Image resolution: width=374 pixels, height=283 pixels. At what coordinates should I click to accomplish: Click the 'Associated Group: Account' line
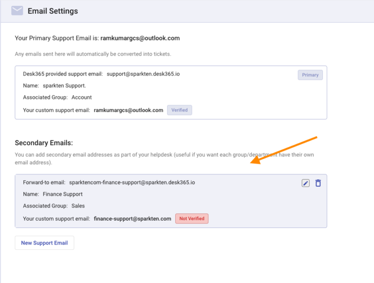click(57, 97)
